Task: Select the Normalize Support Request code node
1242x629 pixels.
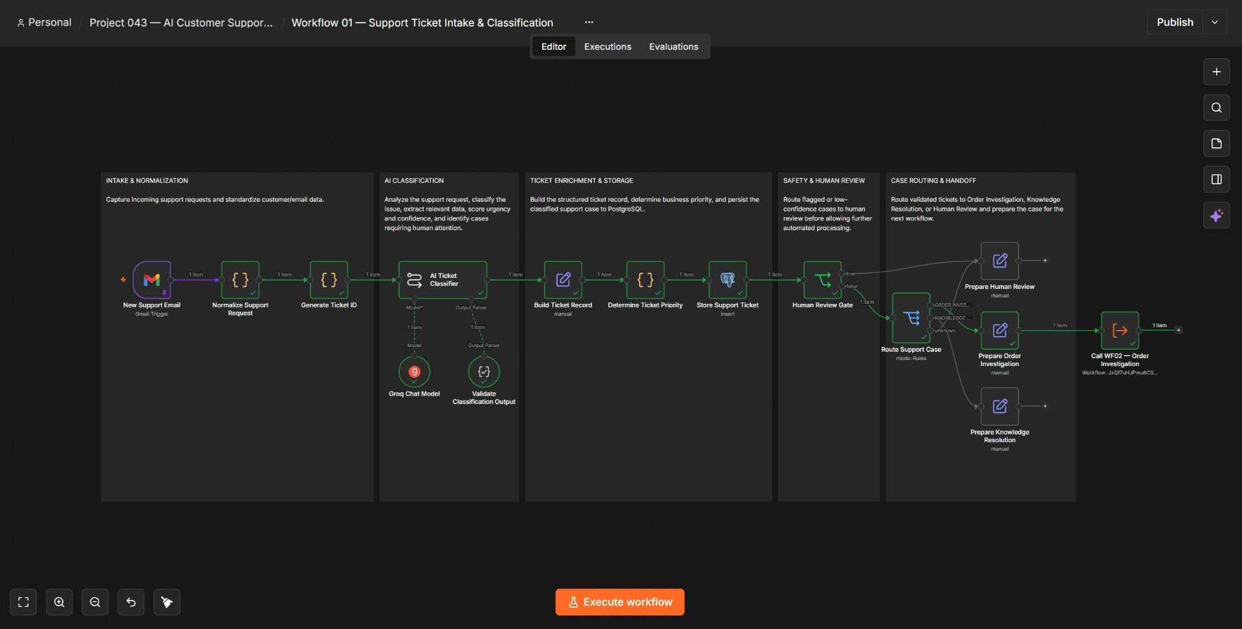Action: tap(241, 280)
